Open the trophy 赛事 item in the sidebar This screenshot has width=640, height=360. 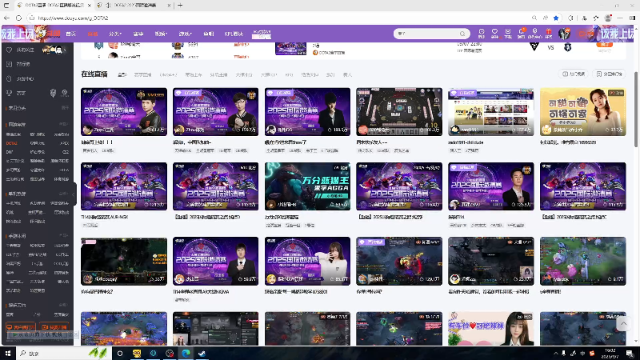(x=21, y=93)
